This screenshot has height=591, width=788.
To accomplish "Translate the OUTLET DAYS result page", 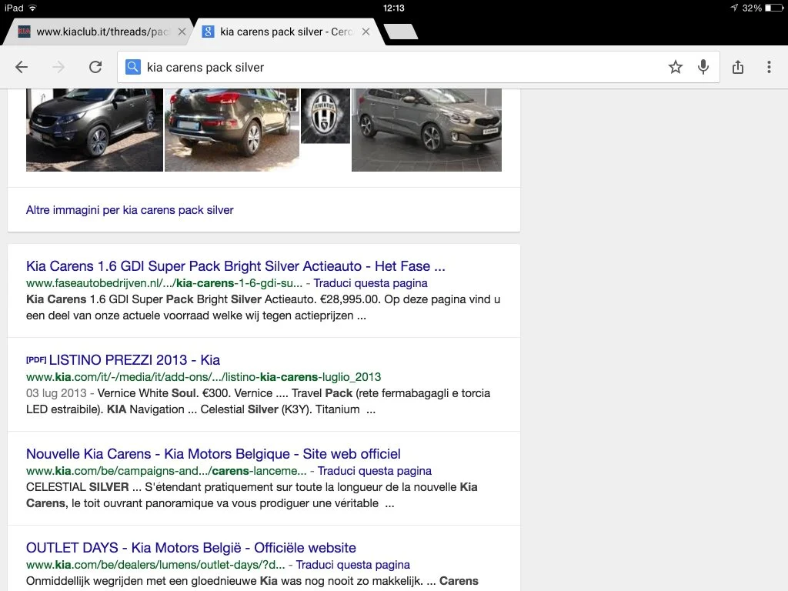I will point(352,565).
